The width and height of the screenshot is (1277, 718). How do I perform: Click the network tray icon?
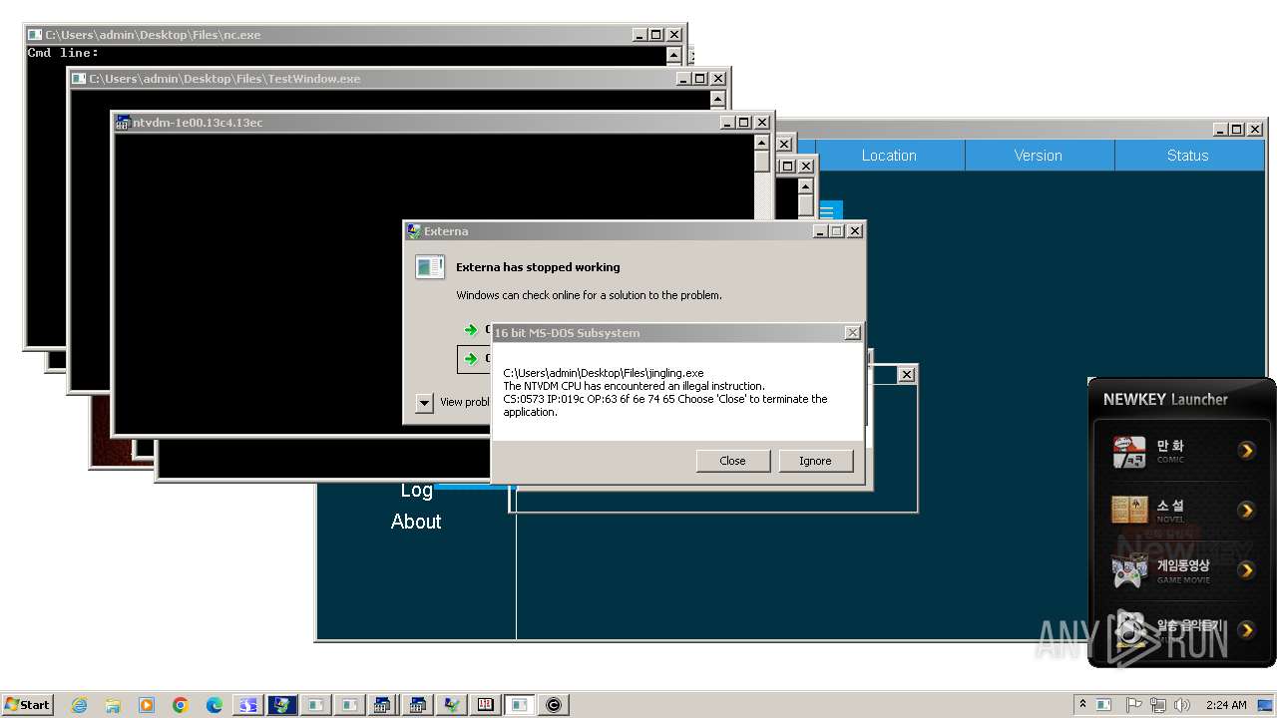pyautogui.click(x=1158, y=705)
